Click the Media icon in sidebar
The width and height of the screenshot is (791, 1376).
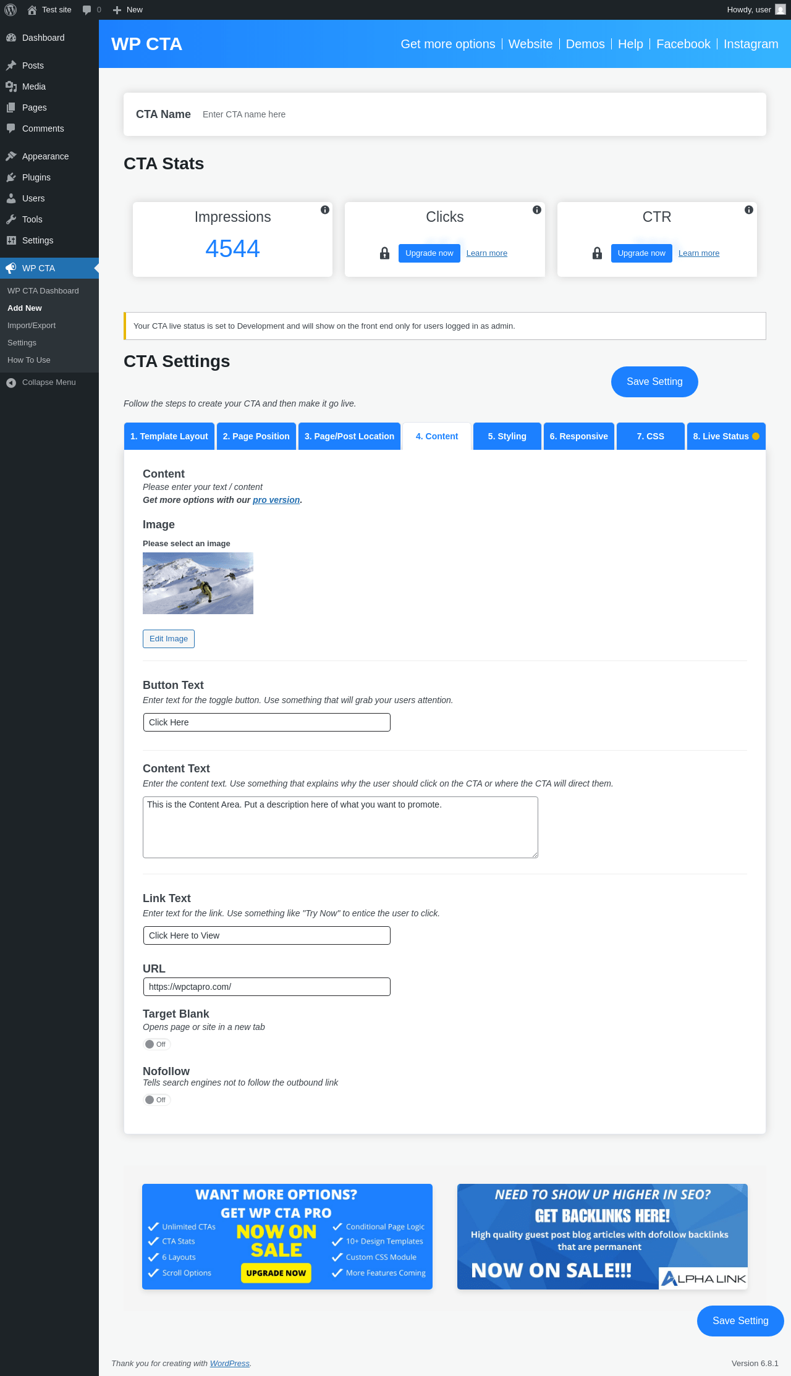tap(11, 87)
